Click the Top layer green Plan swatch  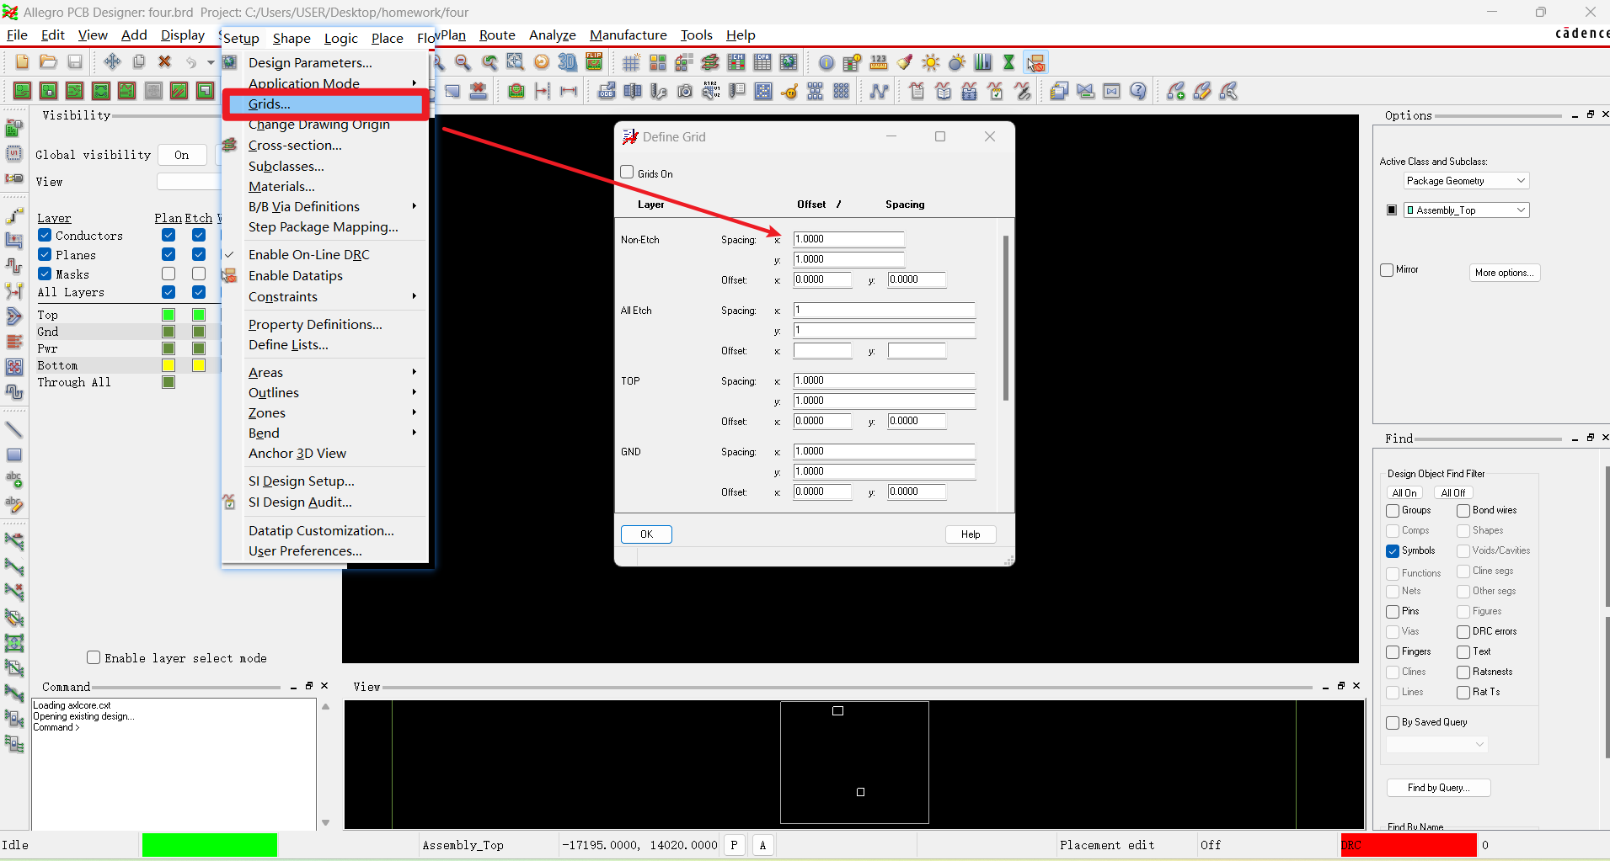(x=168, y=315)
